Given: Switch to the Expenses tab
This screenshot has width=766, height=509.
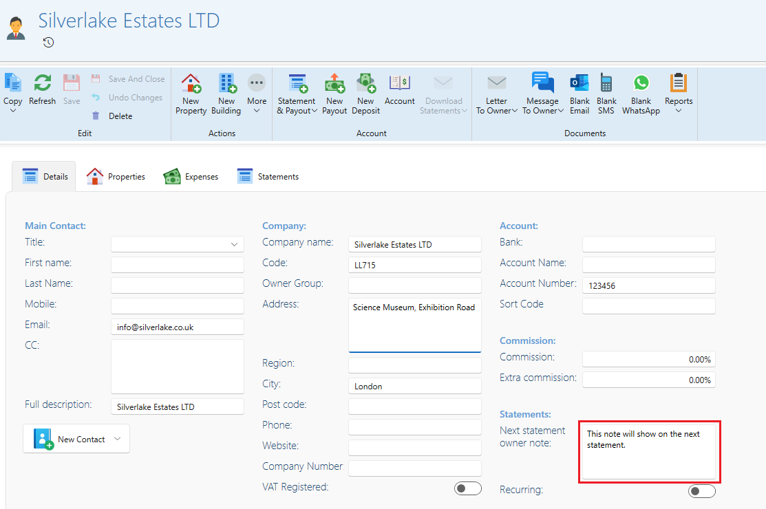Looking at the screenshot, I should [x=191, y=177].
